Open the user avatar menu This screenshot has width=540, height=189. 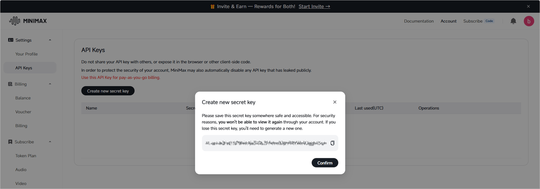point(529,21)
